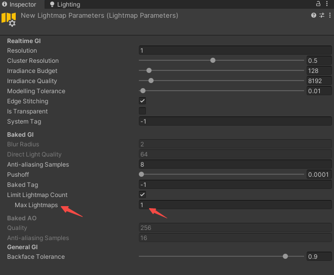
Task: Enable the Is Transparent checkbox
Action: tap(142, 111)
